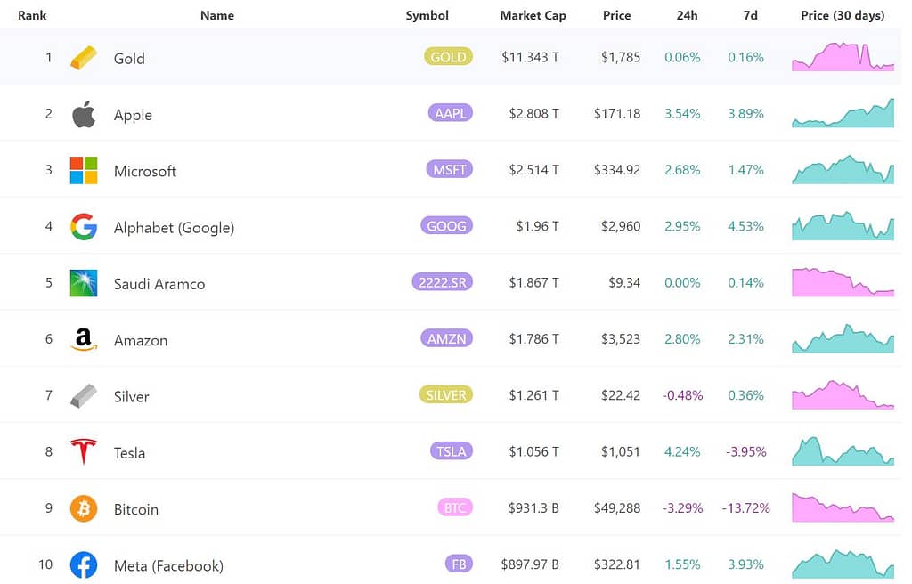Viewport: 912px width, 584px height.
Task: Click the GOOG symbol badge
Action: [447, 226]
